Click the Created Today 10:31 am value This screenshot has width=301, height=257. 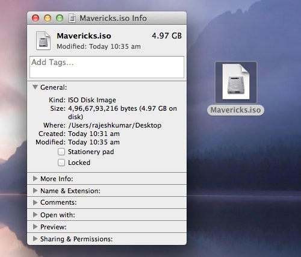tap(94, 134)
